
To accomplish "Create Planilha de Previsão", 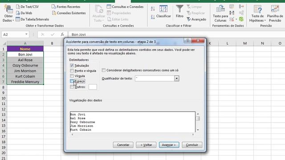I will coord(275,14).
